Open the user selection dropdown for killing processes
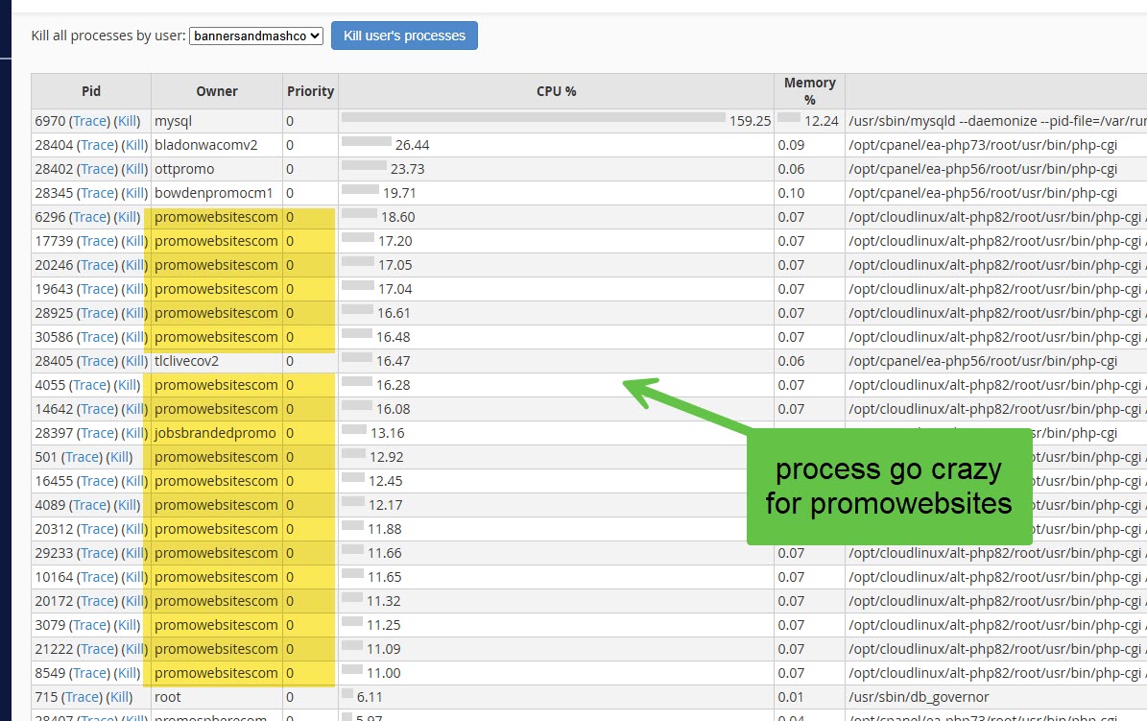This screenshot has width=1147, height=721. (255, 36)
